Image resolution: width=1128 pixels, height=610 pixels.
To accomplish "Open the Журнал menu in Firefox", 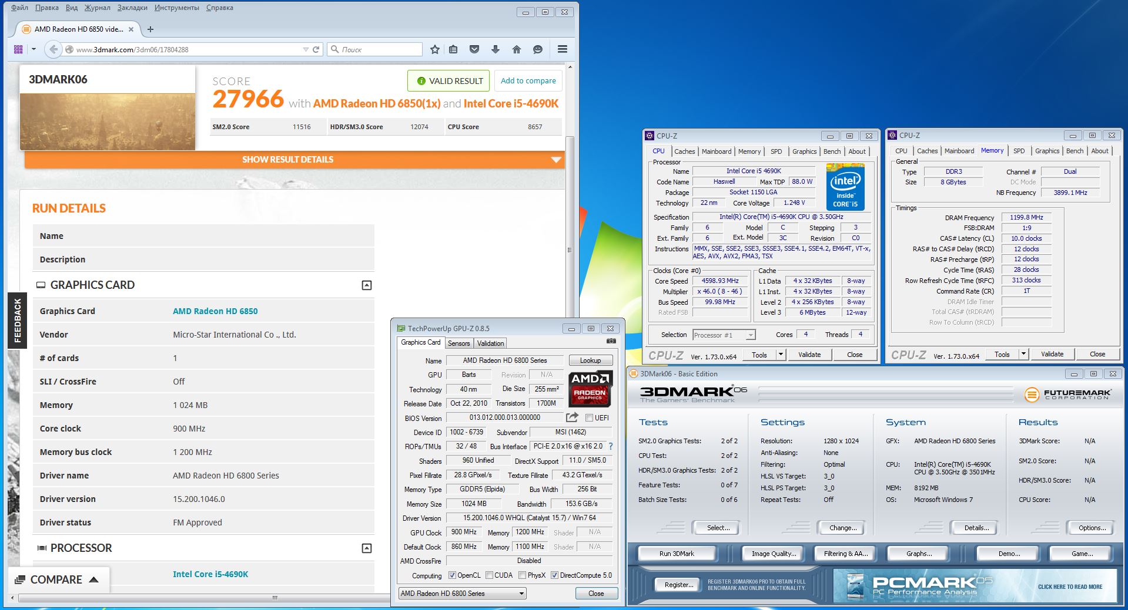I will 98,8.
